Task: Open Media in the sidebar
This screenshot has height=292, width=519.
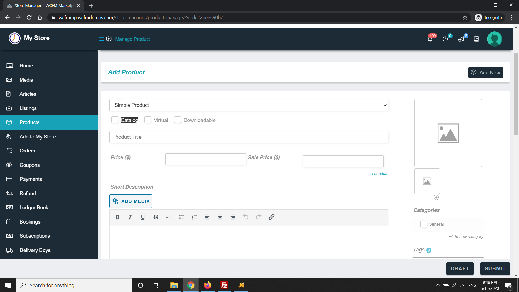Action: [49, 80]
